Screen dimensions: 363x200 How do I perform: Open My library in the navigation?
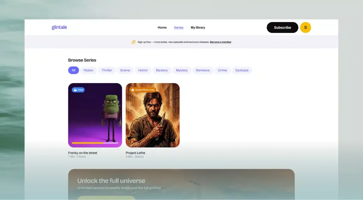tap(198, 27)
